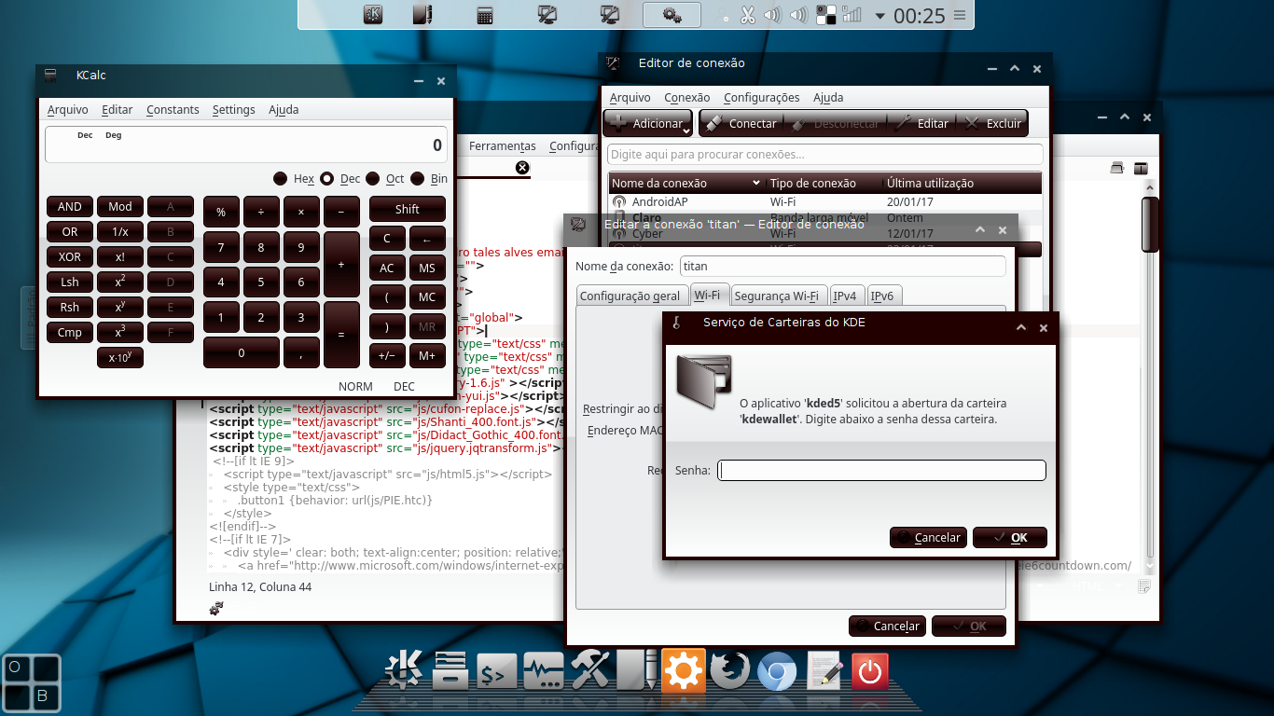Click the Nome da conexão field containing titan
Screen dimensions: 1274x716
(843, 266)
